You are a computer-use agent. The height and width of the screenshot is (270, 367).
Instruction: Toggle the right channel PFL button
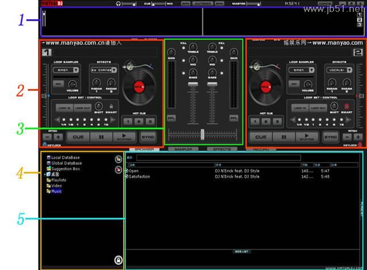[234, 118]
